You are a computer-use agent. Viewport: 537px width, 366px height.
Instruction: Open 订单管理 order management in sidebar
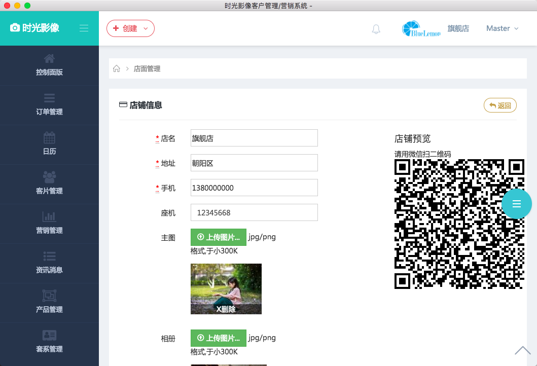pyautogui.click(x=49, y=105)
